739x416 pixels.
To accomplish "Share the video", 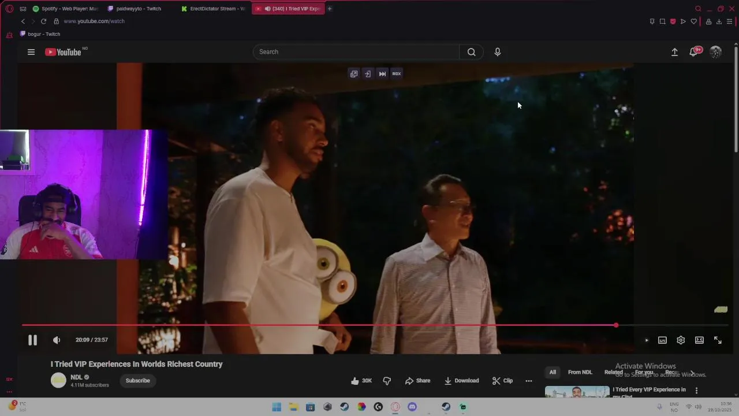I will pyautogui.click(x=417, y=381).
